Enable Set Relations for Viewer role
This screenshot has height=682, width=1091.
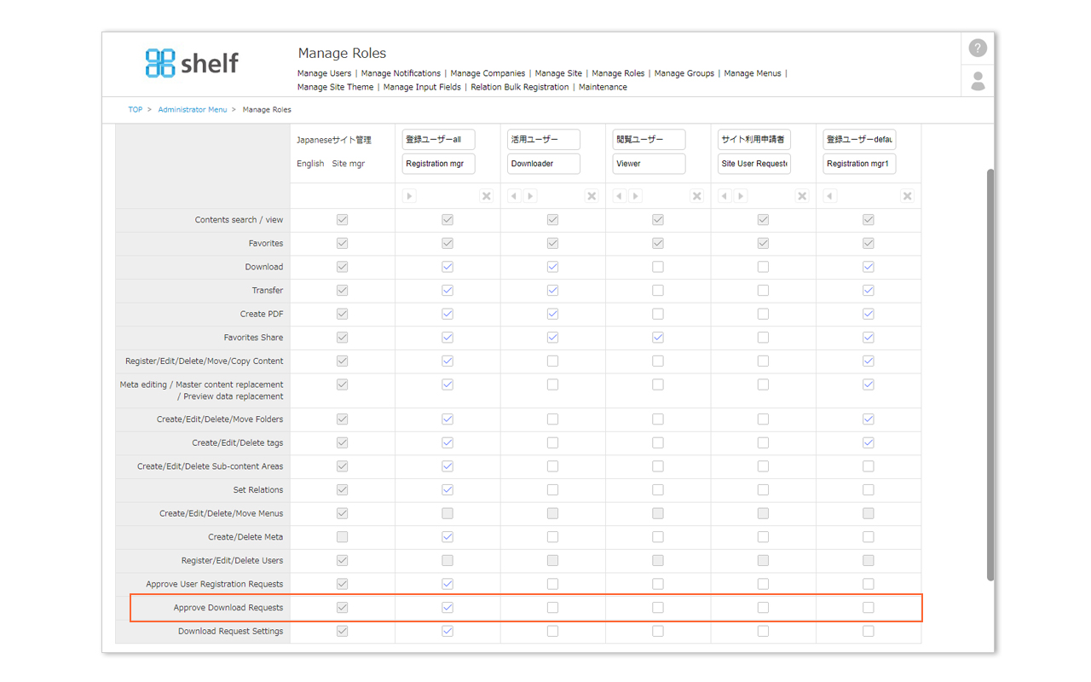658,490
